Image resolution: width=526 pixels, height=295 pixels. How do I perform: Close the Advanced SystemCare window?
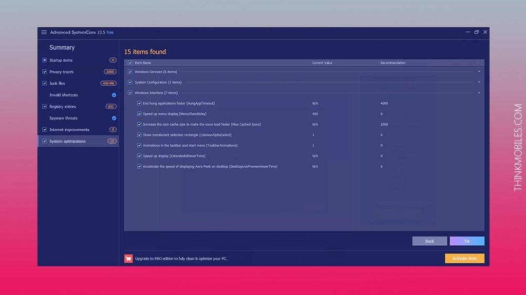click(x=485, y=32)
